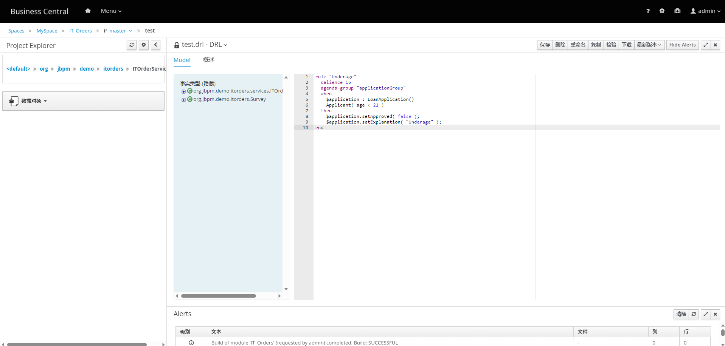The height and width of the screenshot is (346, 725).
Task: Click the lock icon next to test.drl
Action: coord(177,45)
